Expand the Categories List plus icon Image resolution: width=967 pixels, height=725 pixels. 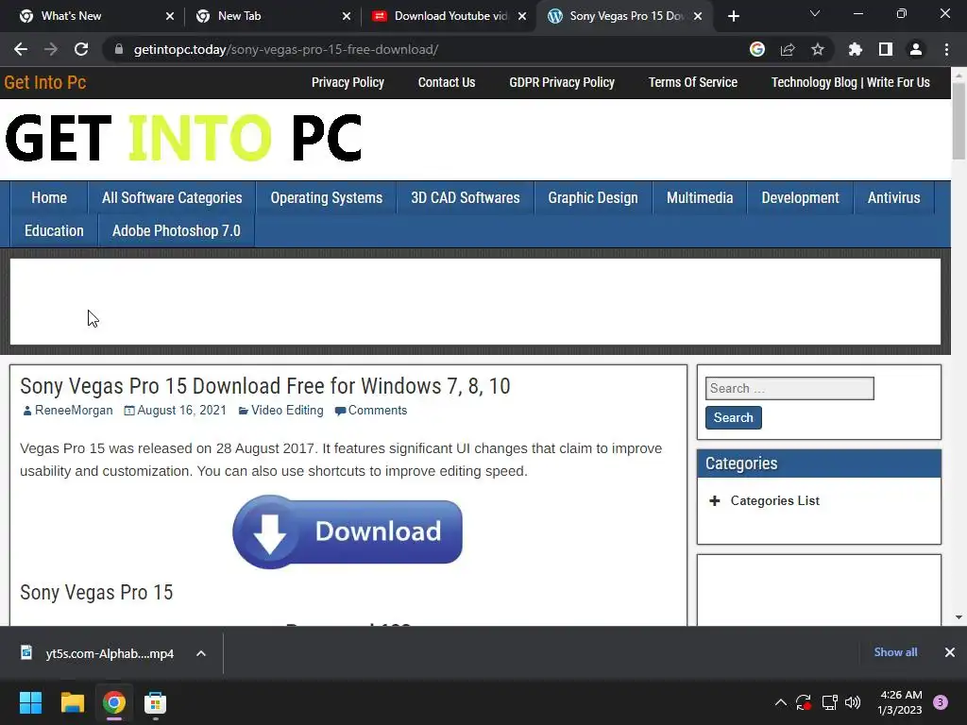pyautogui.click(x=714, y=500)
